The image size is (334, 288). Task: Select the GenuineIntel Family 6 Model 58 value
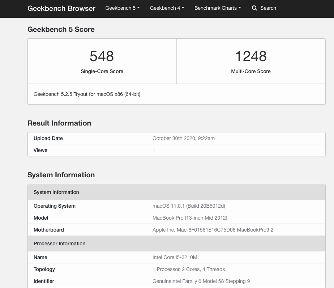point(201,281)
